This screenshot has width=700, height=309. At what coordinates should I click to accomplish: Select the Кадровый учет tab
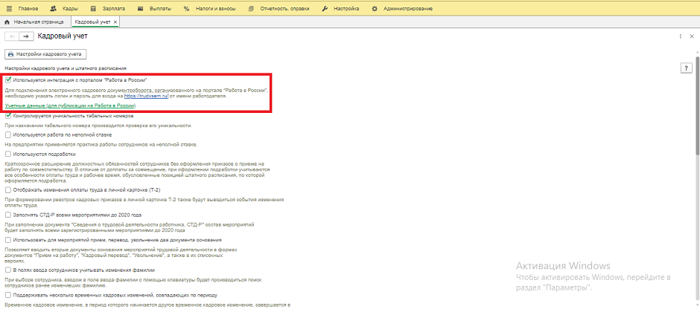pos(92,22)
